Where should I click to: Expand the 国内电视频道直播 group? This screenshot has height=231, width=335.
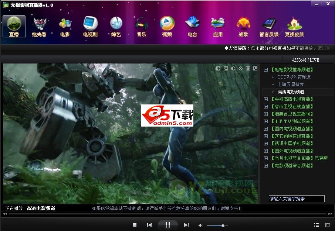[x=266, y=129]
